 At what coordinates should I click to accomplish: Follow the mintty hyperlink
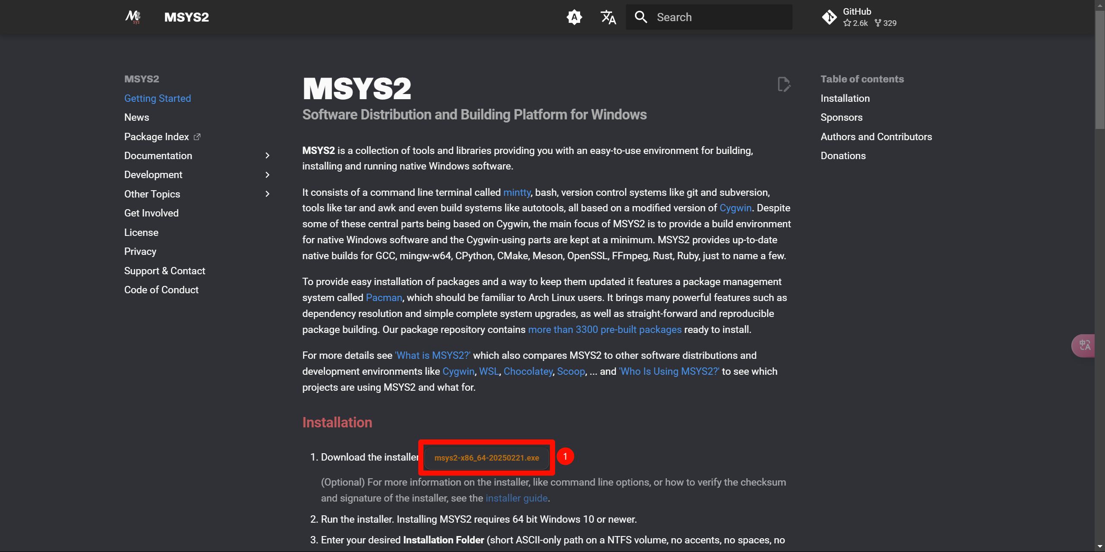pyautogui.click(x=517, y=192)
